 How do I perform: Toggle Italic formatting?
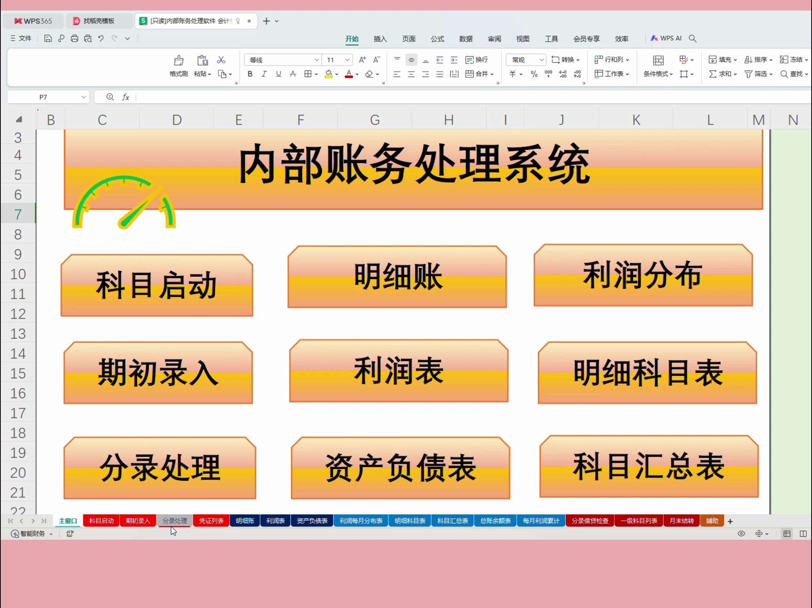[264, 74]
